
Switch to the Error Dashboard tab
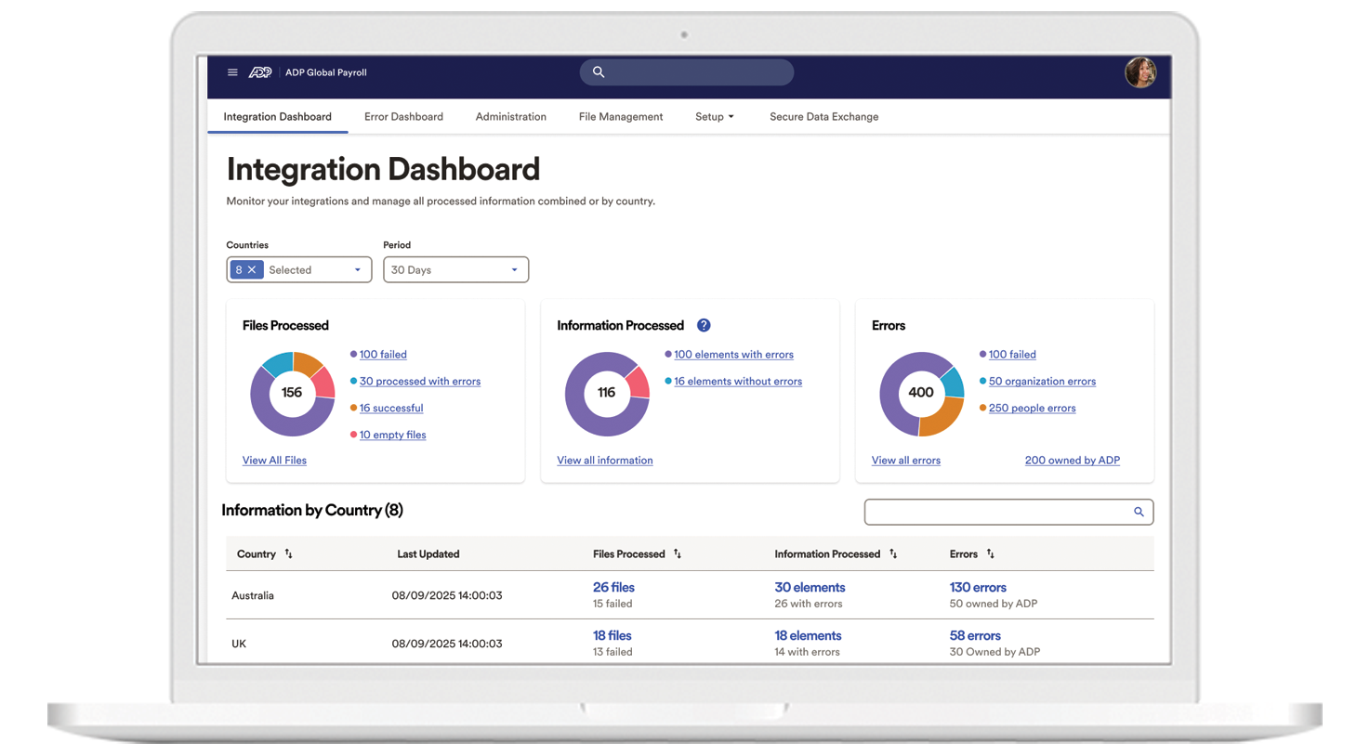[403, 116]
